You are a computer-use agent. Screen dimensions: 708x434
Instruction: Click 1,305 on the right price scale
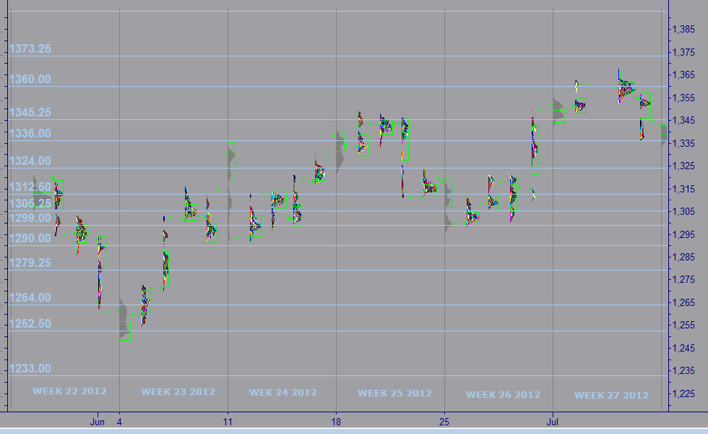[683, 211]
